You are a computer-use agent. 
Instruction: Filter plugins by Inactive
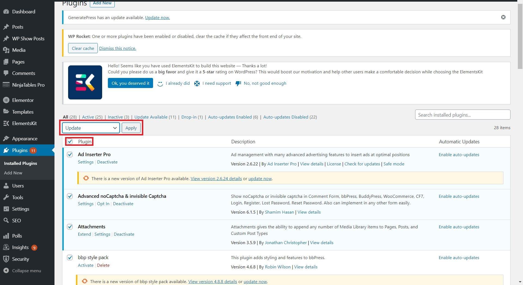click(115, 117)
